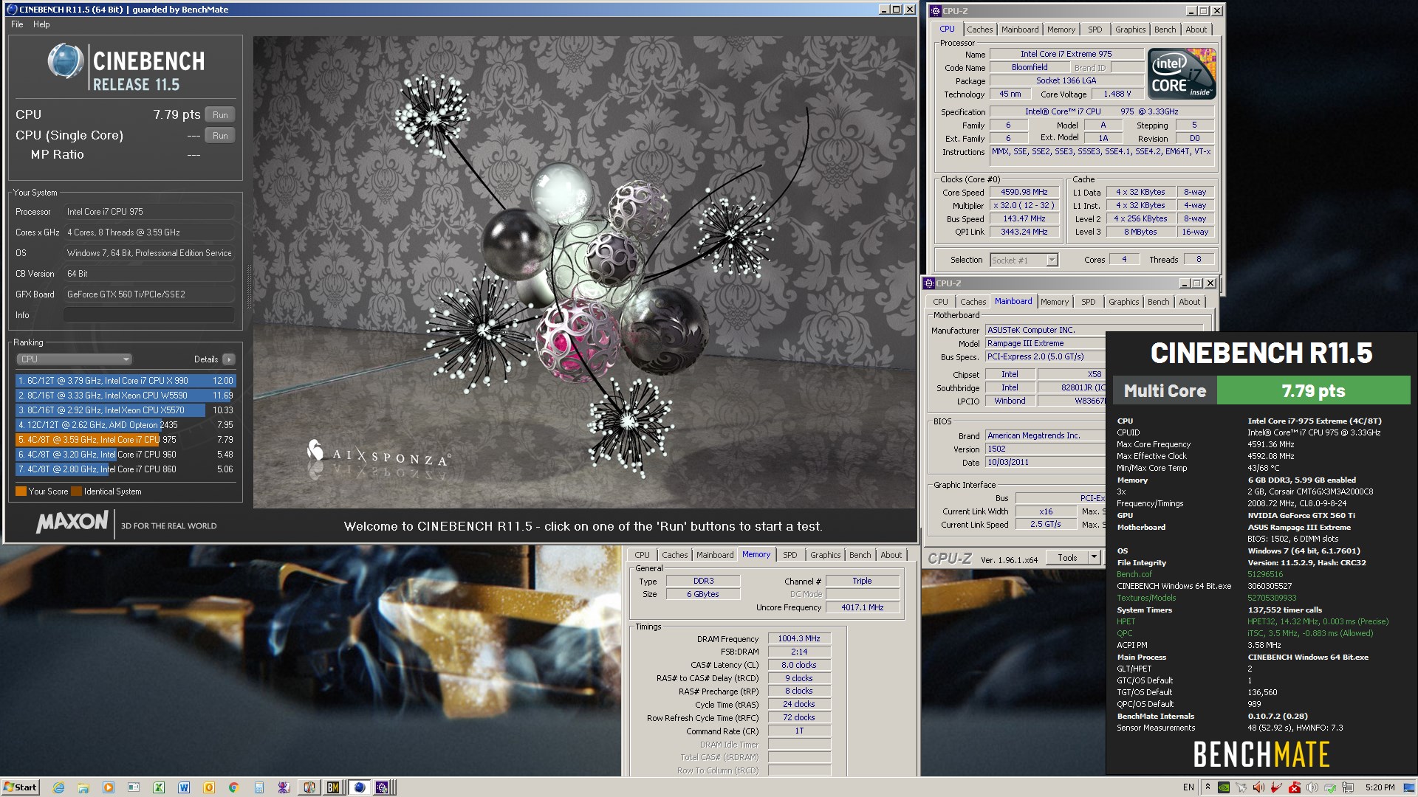Switch to the BenchMate taskbar button
The image size is (1418, 797).
(333, 787)
